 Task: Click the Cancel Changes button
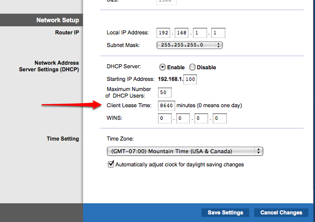[281, 212]
